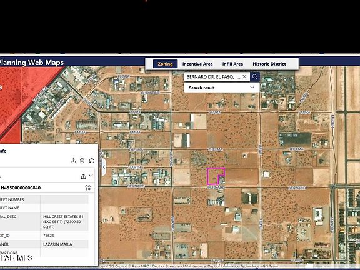Collapse the info side panel arrow
Screen dimensions: 360x270
point(104,167)
